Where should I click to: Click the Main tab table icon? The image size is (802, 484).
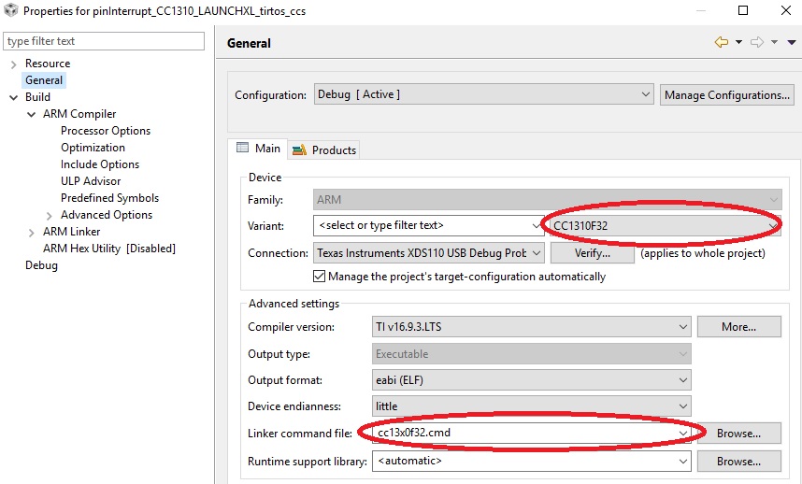click(242, 148)
